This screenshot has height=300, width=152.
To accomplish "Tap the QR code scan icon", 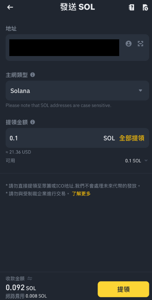I will [x=141, y=44].
